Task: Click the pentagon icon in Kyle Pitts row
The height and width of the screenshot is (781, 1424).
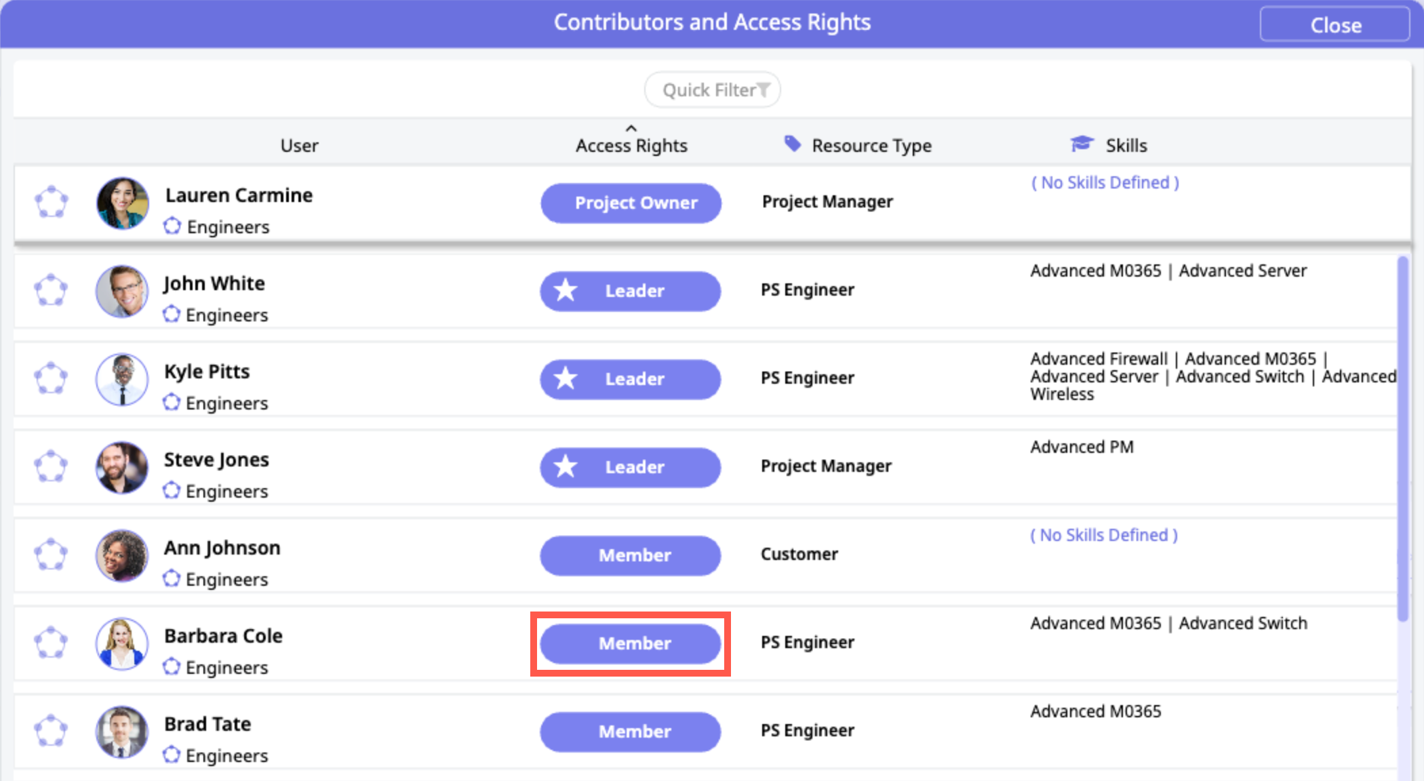Action: (52, 378)
